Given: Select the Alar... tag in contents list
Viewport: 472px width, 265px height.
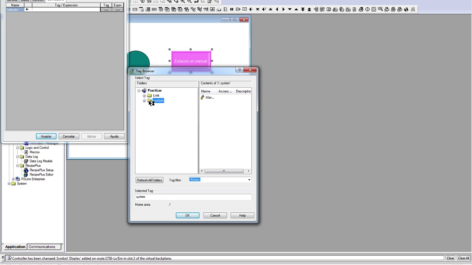Looking at the screenshot, I should pyautogui.click(x=209, y=98).
